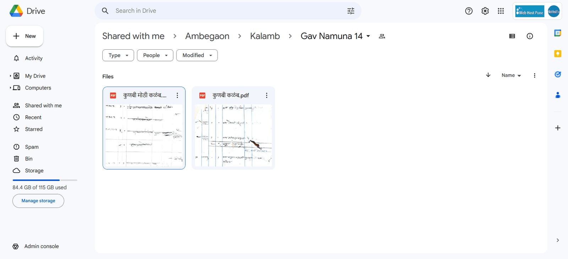Go to Shared with me breadcrumb

click(x=133, y=36)
